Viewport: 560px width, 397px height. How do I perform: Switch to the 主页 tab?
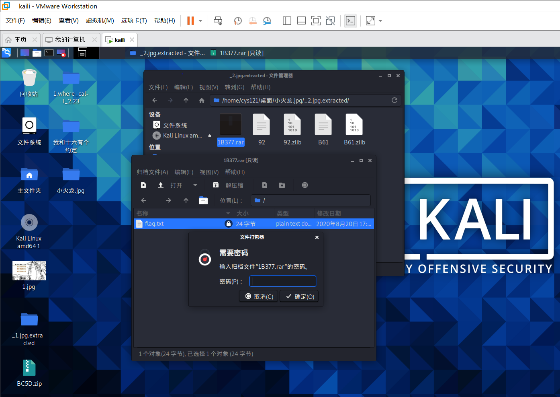(21, 39)
